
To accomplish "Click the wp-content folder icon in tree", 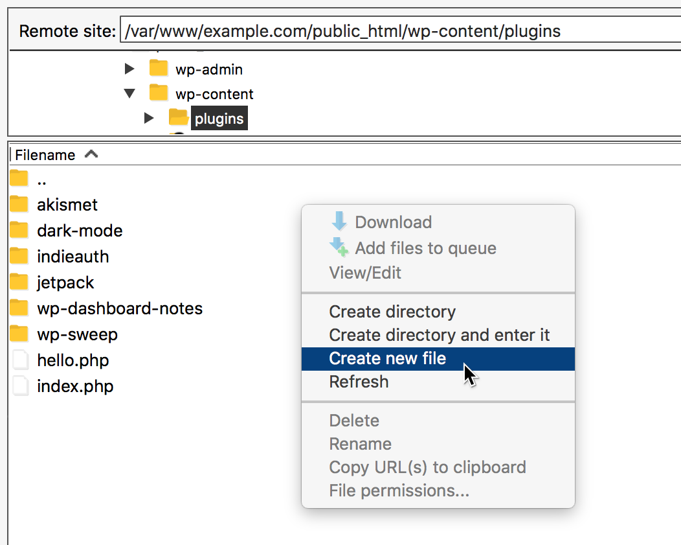I will coord(159,93).
